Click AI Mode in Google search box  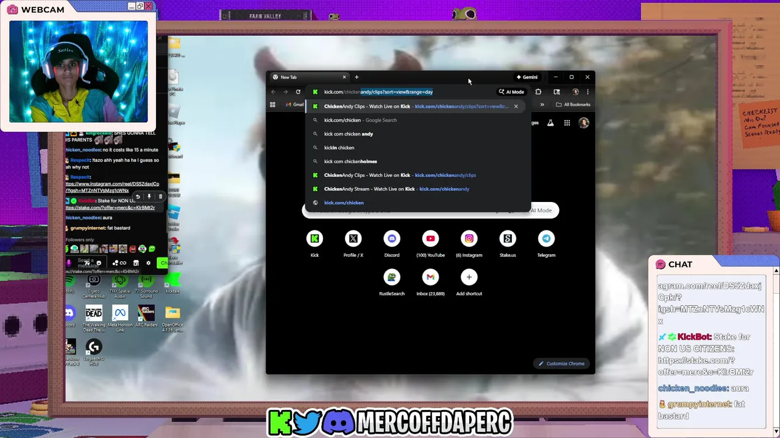pos(541,210)
